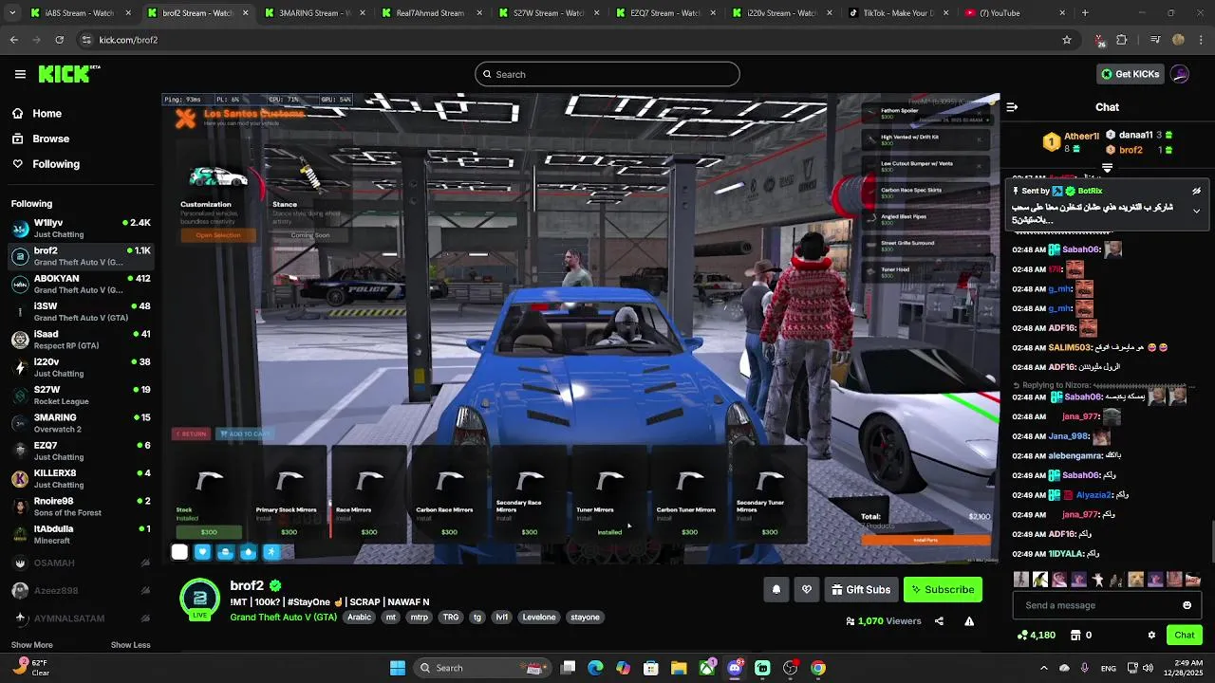Click the Windows Start button
This screenshot has height=683, width=1215.
(x=398, y=668)
